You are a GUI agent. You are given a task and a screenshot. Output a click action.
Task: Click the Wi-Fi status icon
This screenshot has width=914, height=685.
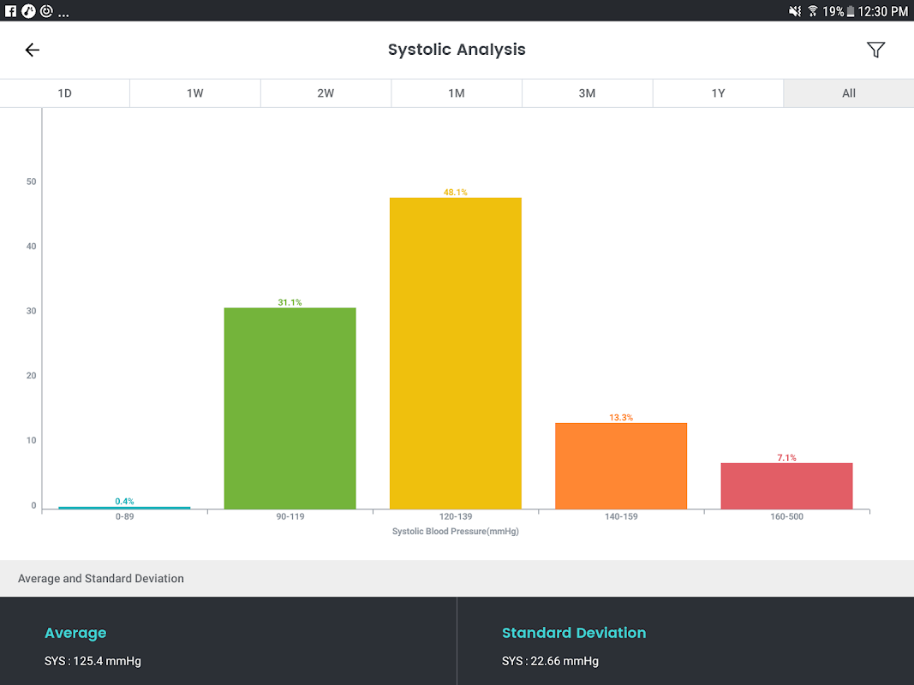tap(811, 11)
